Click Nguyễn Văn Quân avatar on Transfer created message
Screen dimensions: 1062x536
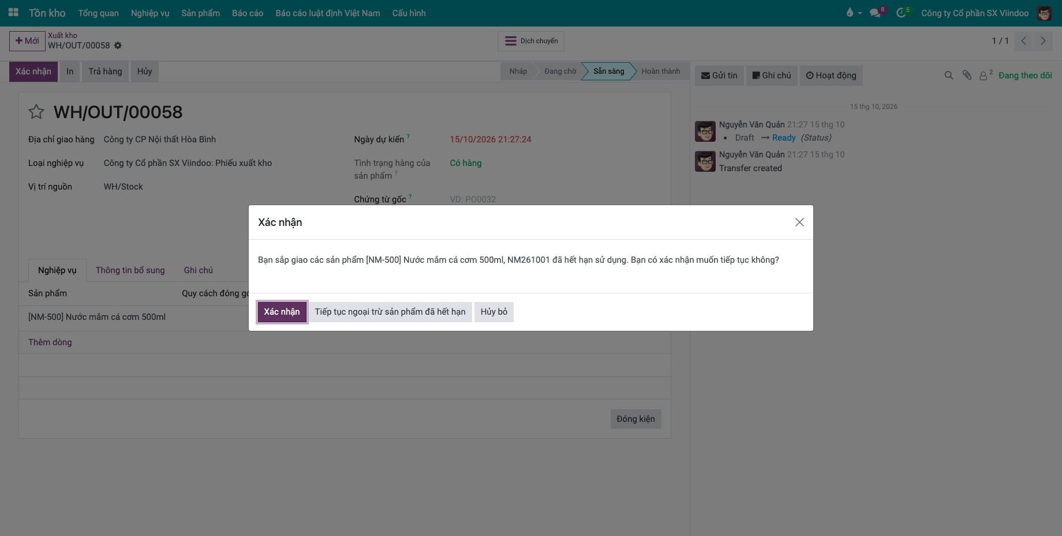(x=705, y=161)
